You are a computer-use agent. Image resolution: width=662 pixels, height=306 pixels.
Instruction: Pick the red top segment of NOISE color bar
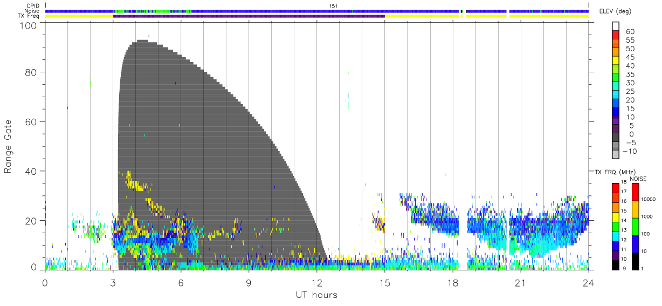click(x=635, y=192)
